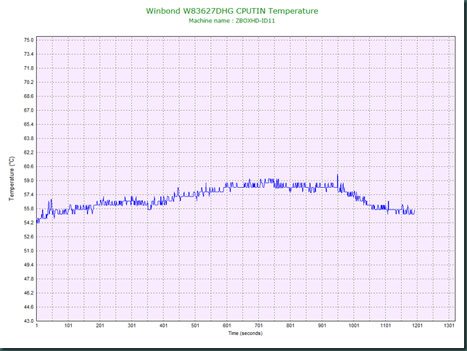The image size is (467, 351).
Task: Click the 501 seconds time axis label
Action: tap(195, 326)
